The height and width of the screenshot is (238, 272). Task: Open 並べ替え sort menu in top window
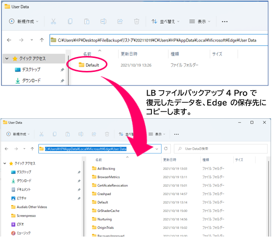[x=166, y=21]
